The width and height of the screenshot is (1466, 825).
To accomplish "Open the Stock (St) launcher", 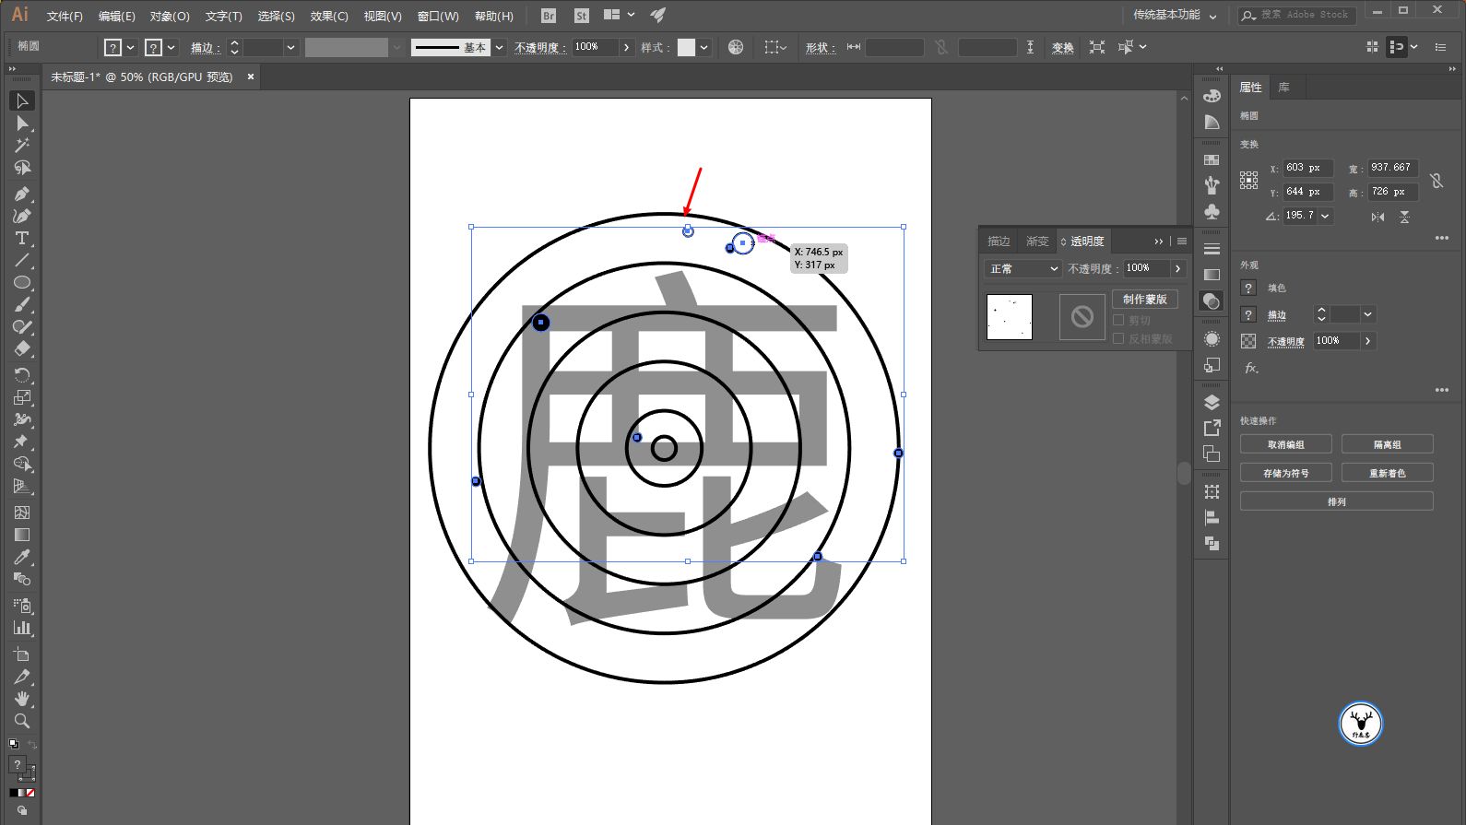I will coord(581,16).
